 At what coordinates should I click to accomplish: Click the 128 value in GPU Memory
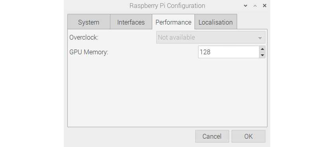pos(205,52)
